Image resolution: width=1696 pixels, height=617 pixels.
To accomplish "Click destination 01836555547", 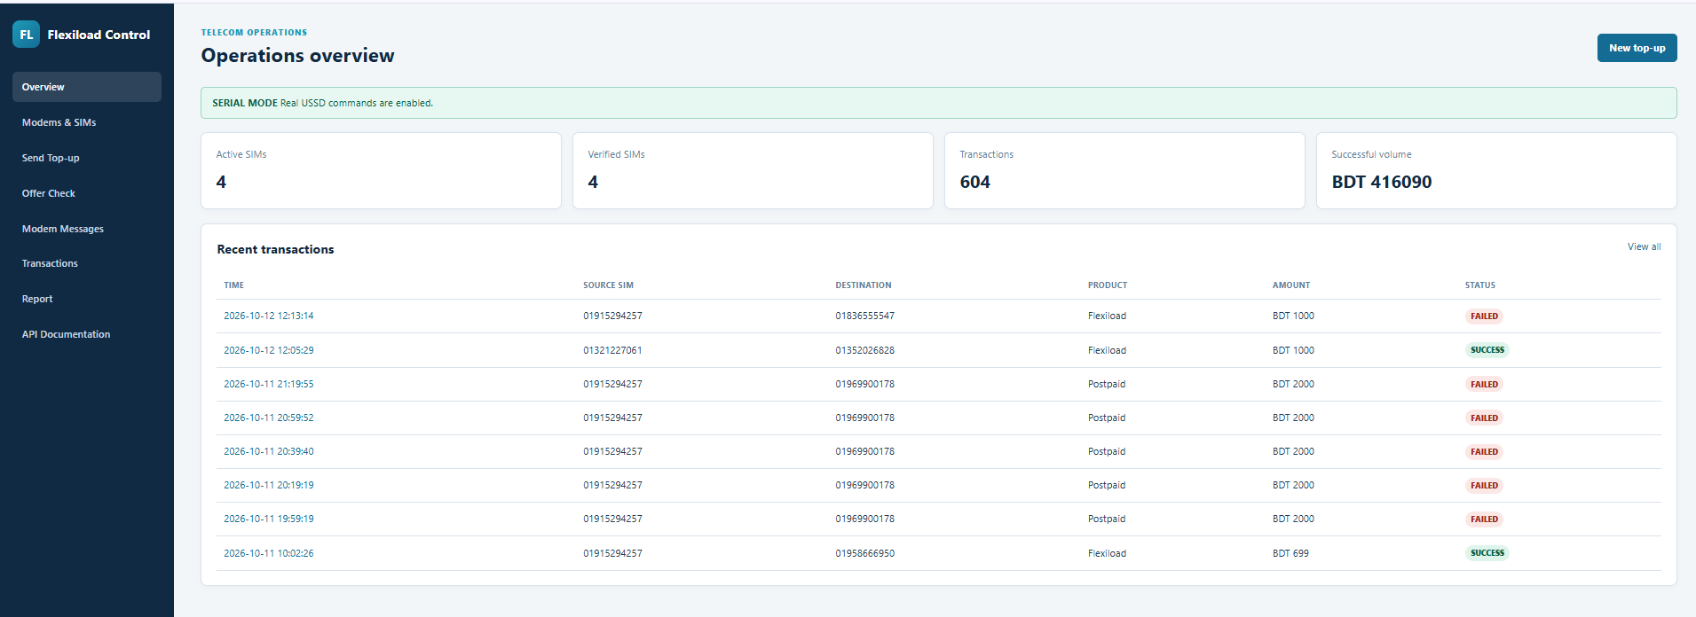I will (864, 316).
